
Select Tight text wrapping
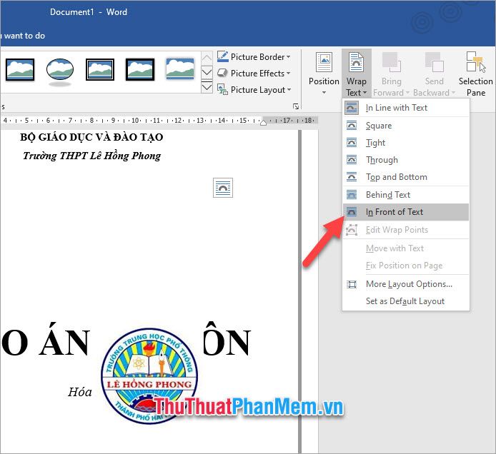coord(376,143)
